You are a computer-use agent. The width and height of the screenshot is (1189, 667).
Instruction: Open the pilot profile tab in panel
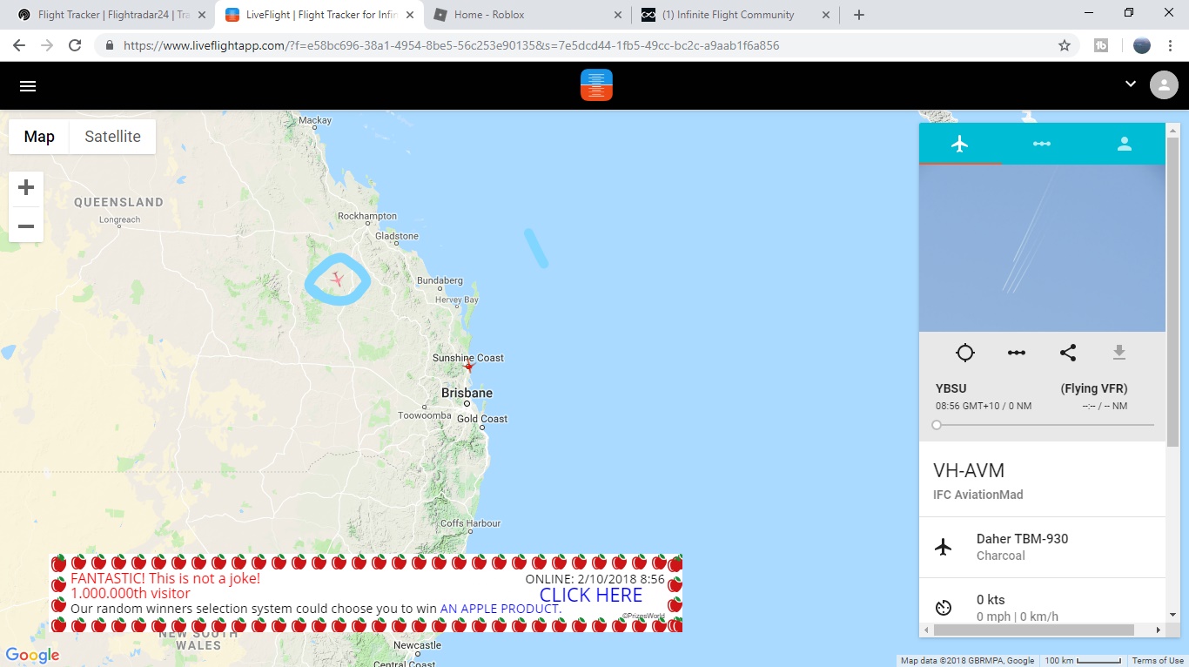click(1125, 144)
